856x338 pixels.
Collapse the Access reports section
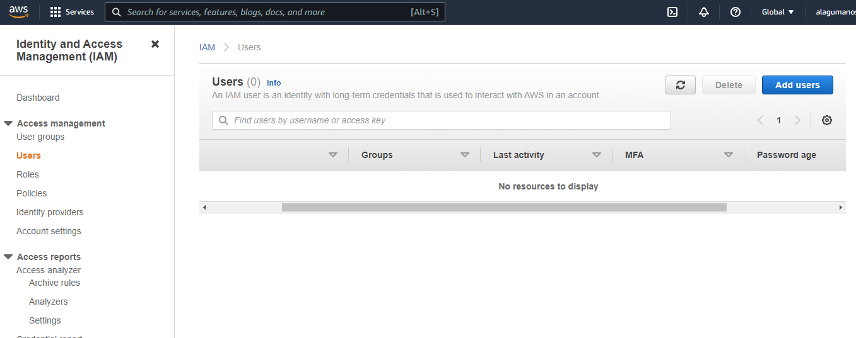8,257
